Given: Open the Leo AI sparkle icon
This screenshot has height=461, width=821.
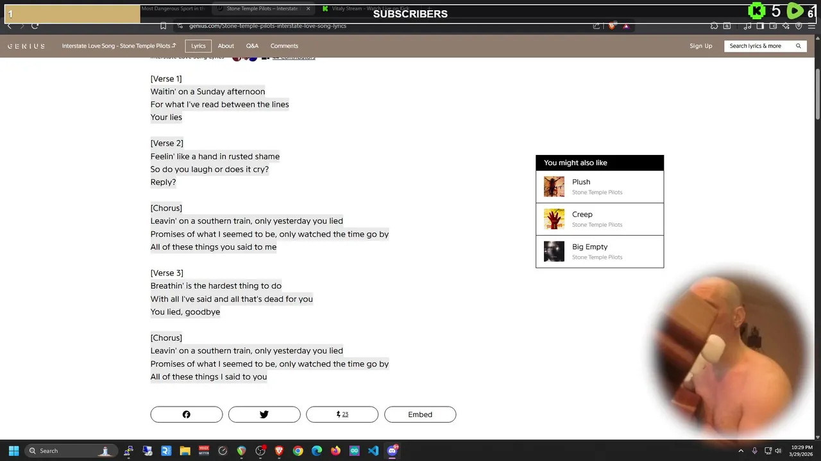Looking at the screenshot, I should click(786, 26).
